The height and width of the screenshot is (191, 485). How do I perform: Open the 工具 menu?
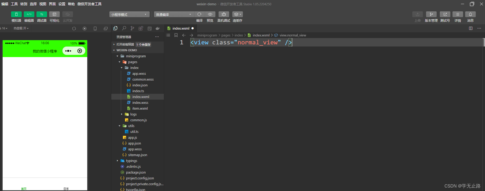[x=14, y=4]
